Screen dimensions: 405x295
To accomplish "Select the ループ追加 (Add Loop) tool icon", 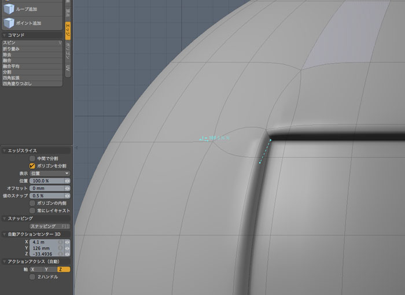I will point(10,9).
